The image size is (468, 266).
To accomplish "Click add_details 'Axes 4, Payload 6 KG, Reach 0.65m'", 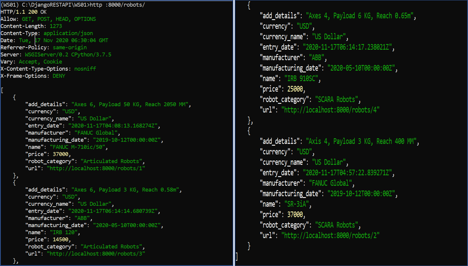I will pos(360,16).
